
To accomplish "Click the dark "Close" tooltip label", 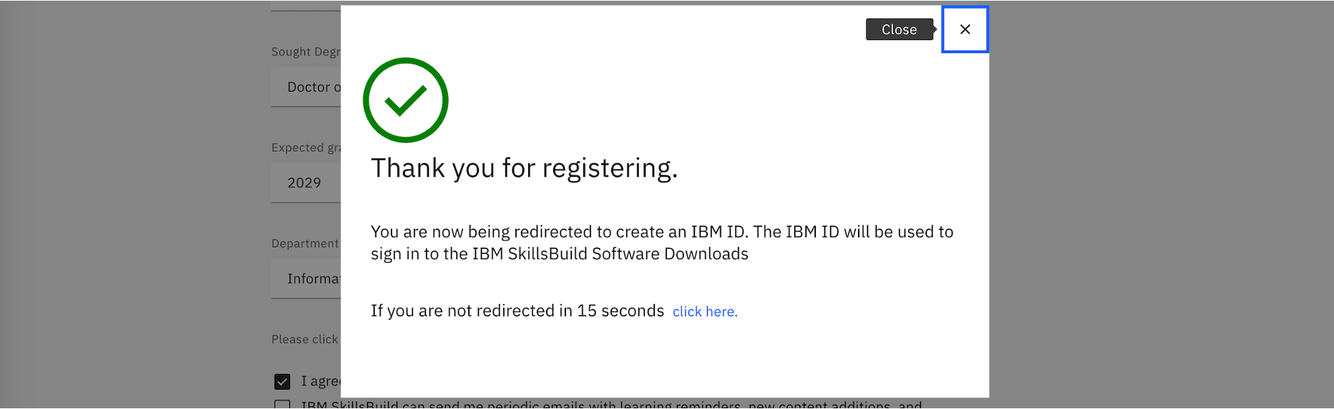I will click(x=899, y=29).
